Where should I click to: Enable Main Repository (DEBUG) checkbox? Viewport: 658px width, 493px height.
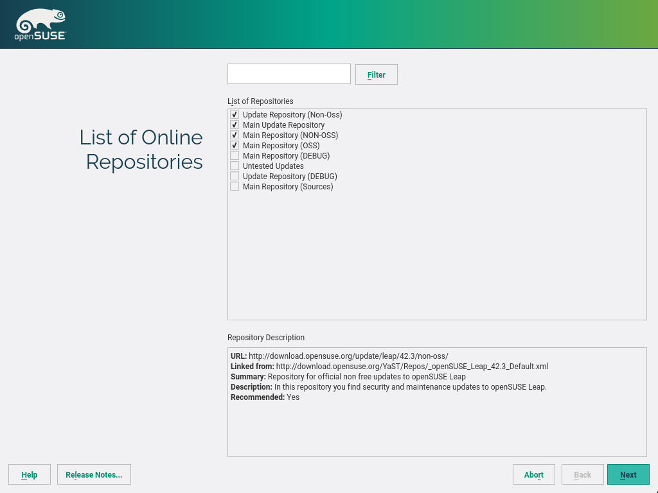[235, 156]
